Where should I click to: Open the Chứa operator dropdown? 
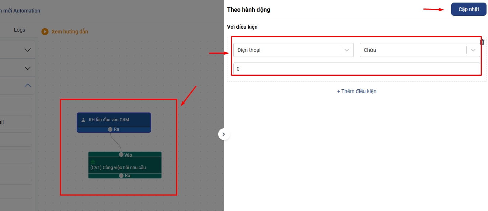pos(413,50)
